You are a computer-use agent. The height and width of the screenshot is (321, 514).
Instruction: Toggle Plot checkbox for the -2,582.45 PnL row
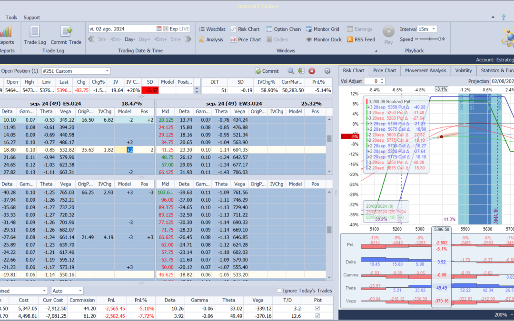click(317, 316)
